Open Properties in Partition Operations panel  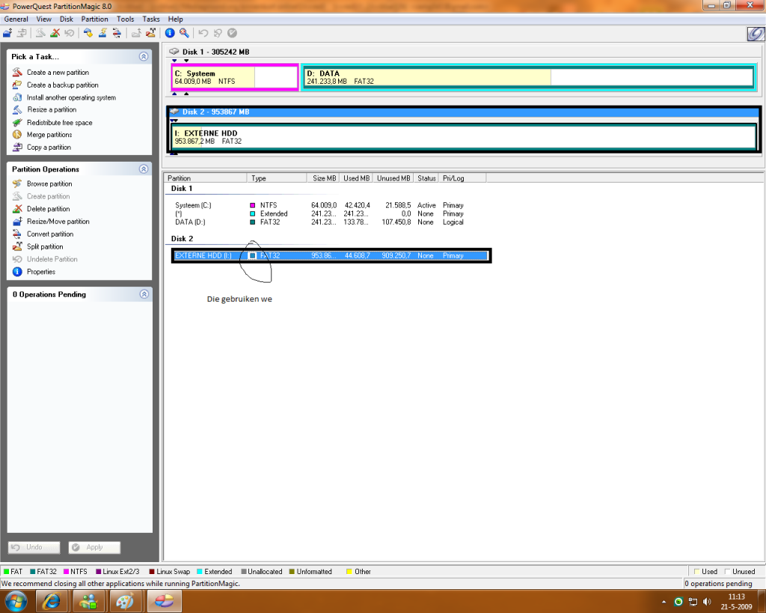41,272
